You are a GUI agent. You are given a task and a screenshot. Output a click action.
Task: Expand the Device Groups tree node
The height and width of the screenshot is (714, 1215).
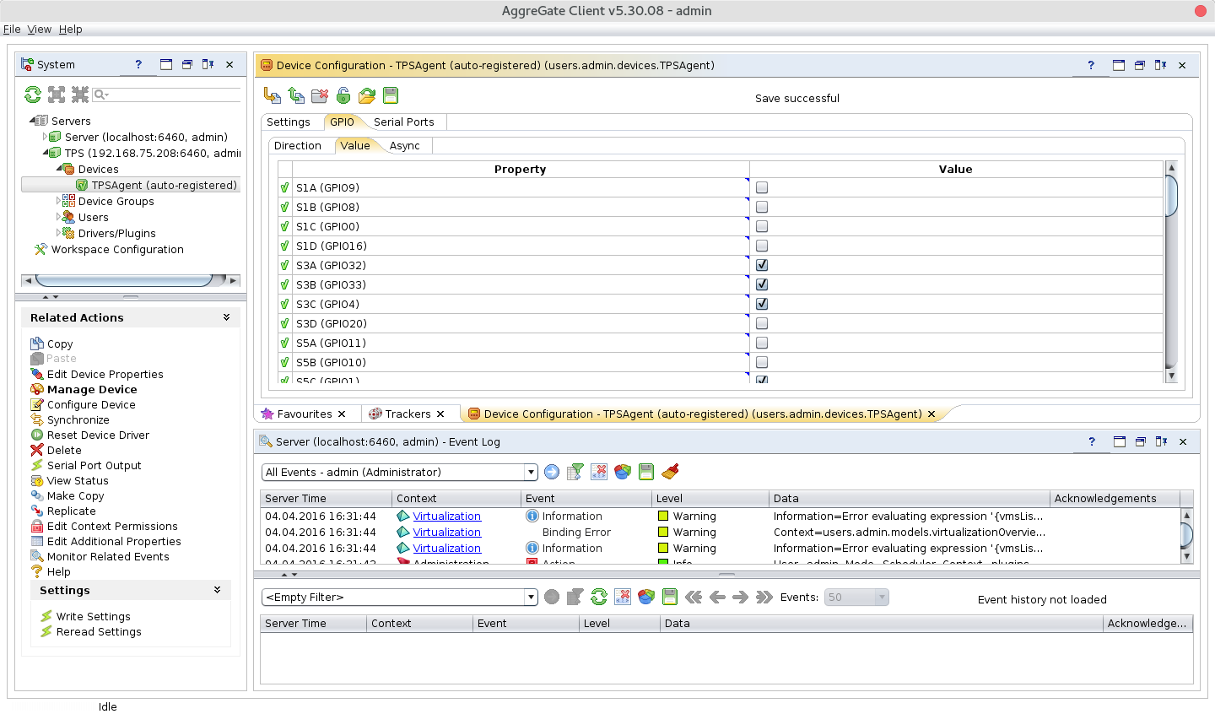58,201
